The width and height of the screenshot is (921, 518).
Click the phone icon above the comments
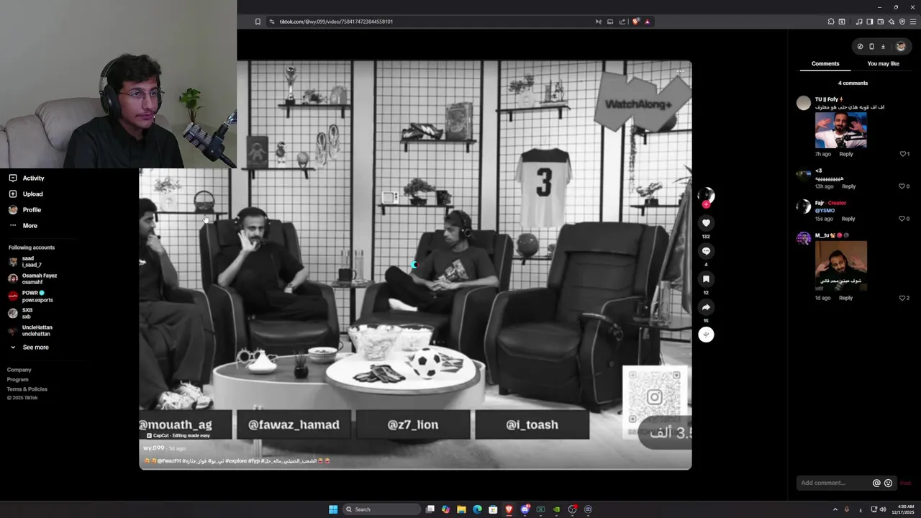coord(871,47)
